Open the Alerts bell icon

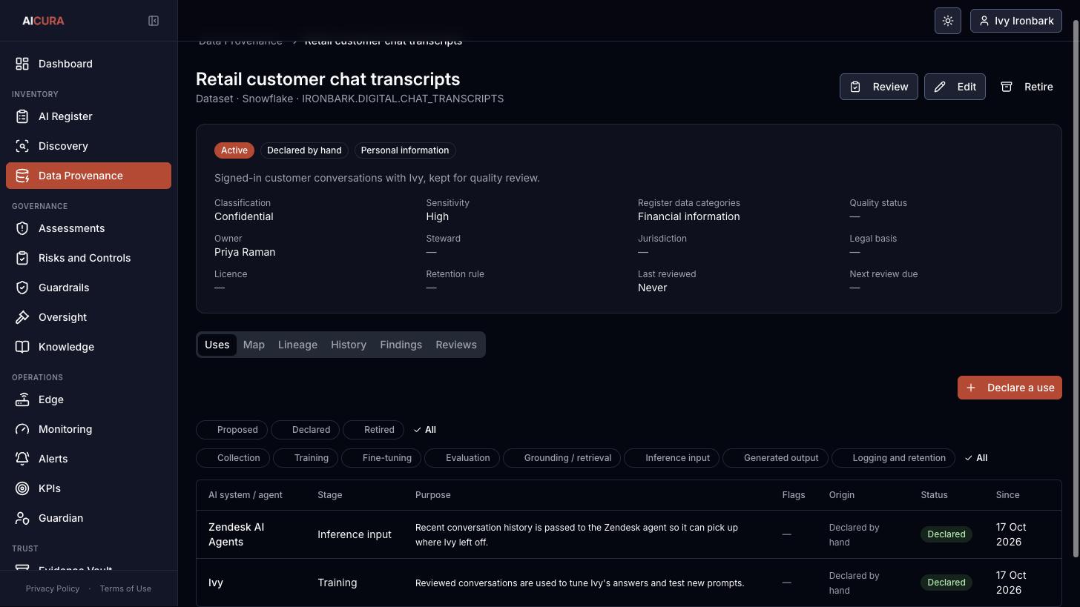coord(22,459)
